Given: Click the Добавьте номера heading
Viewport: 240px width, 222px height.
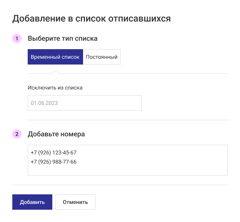Looking at the screenshot, I should [x=56, y=134].
